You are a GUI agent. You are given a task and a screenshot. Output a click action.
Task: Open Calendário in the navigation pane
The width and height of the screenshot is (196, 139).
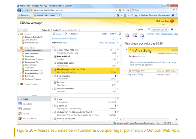pos(27,104)
